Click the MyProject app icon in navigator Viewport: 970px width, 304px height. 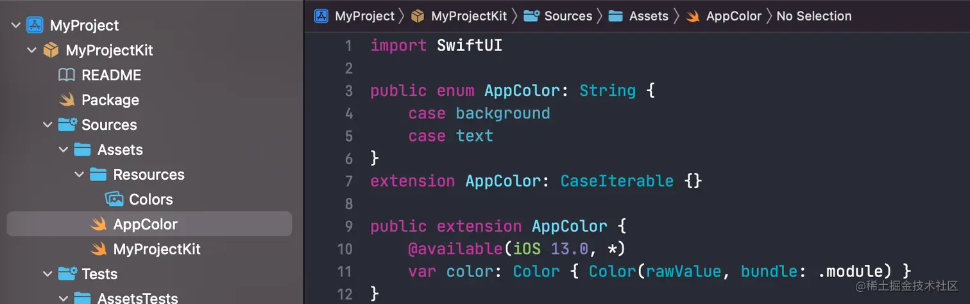[35, 26]
